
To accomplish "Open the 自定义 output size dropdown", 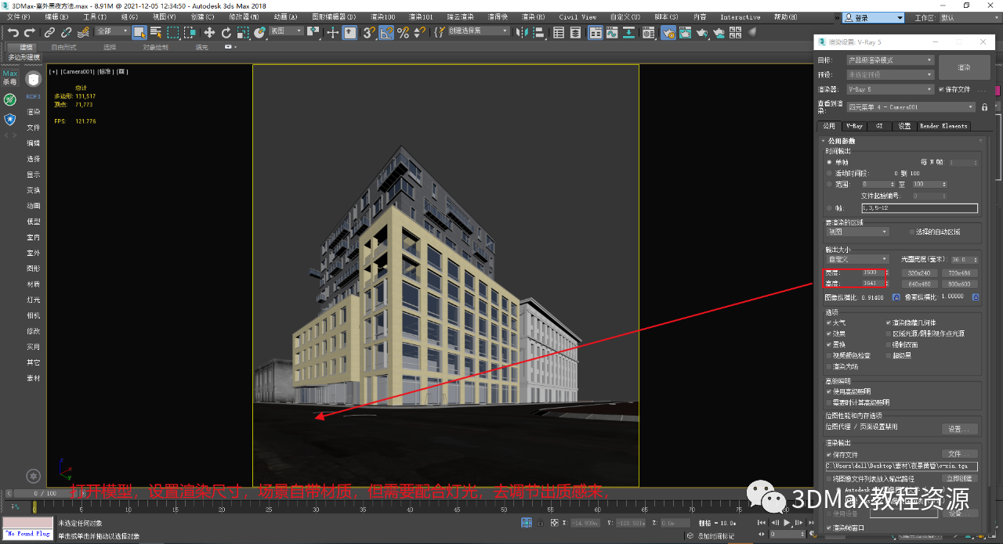I will [x=857, y=259].
